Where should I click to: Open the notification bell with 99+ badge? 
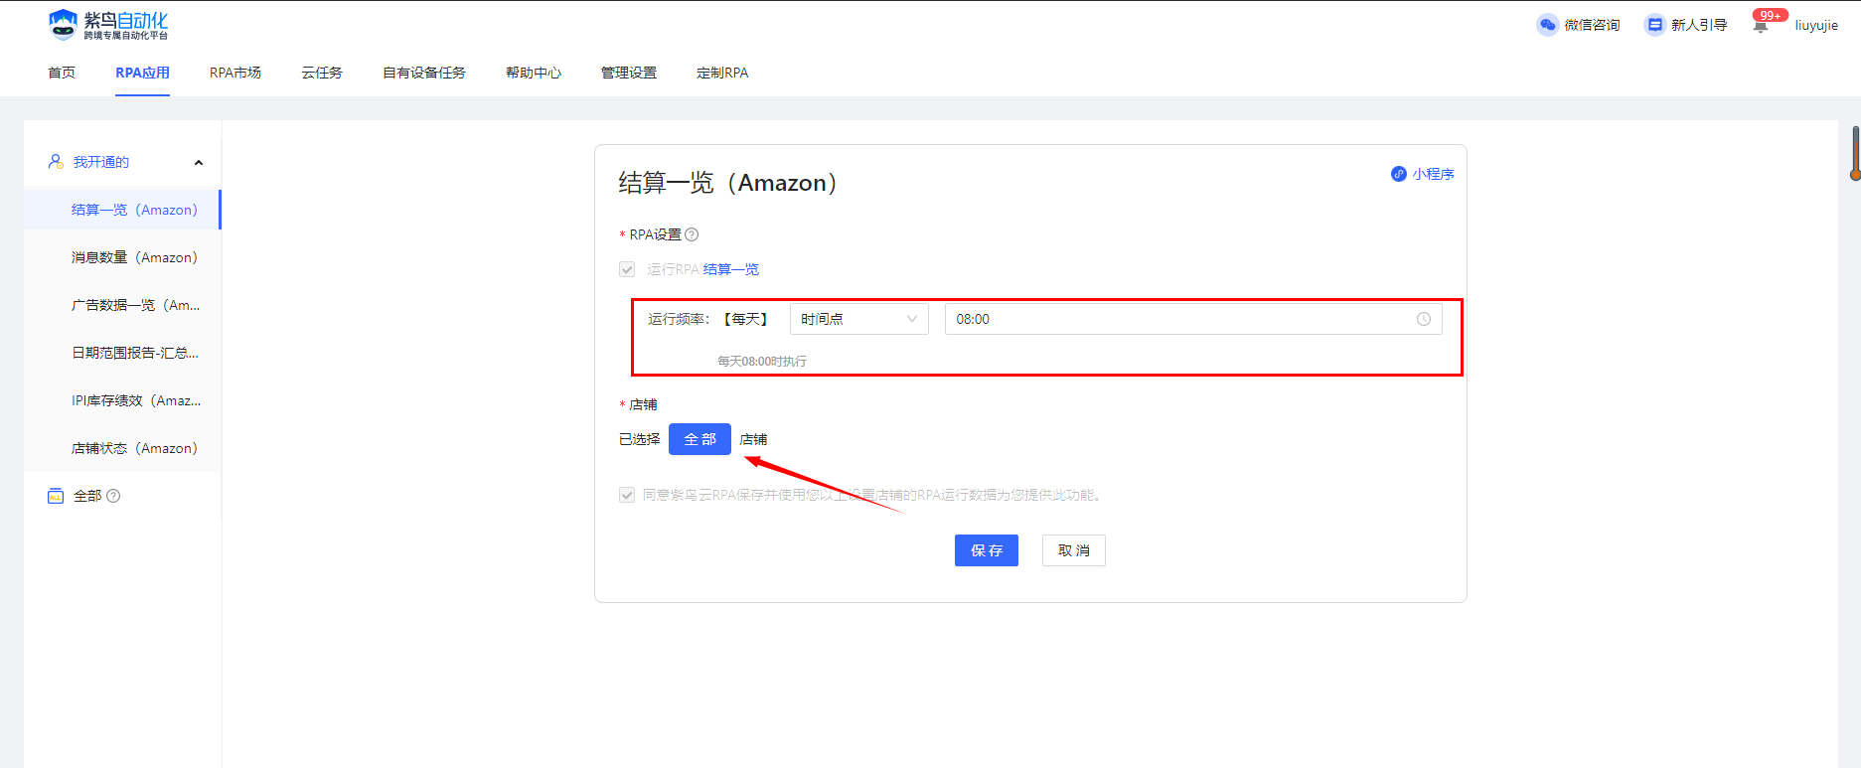click(x=1761, y=26)
